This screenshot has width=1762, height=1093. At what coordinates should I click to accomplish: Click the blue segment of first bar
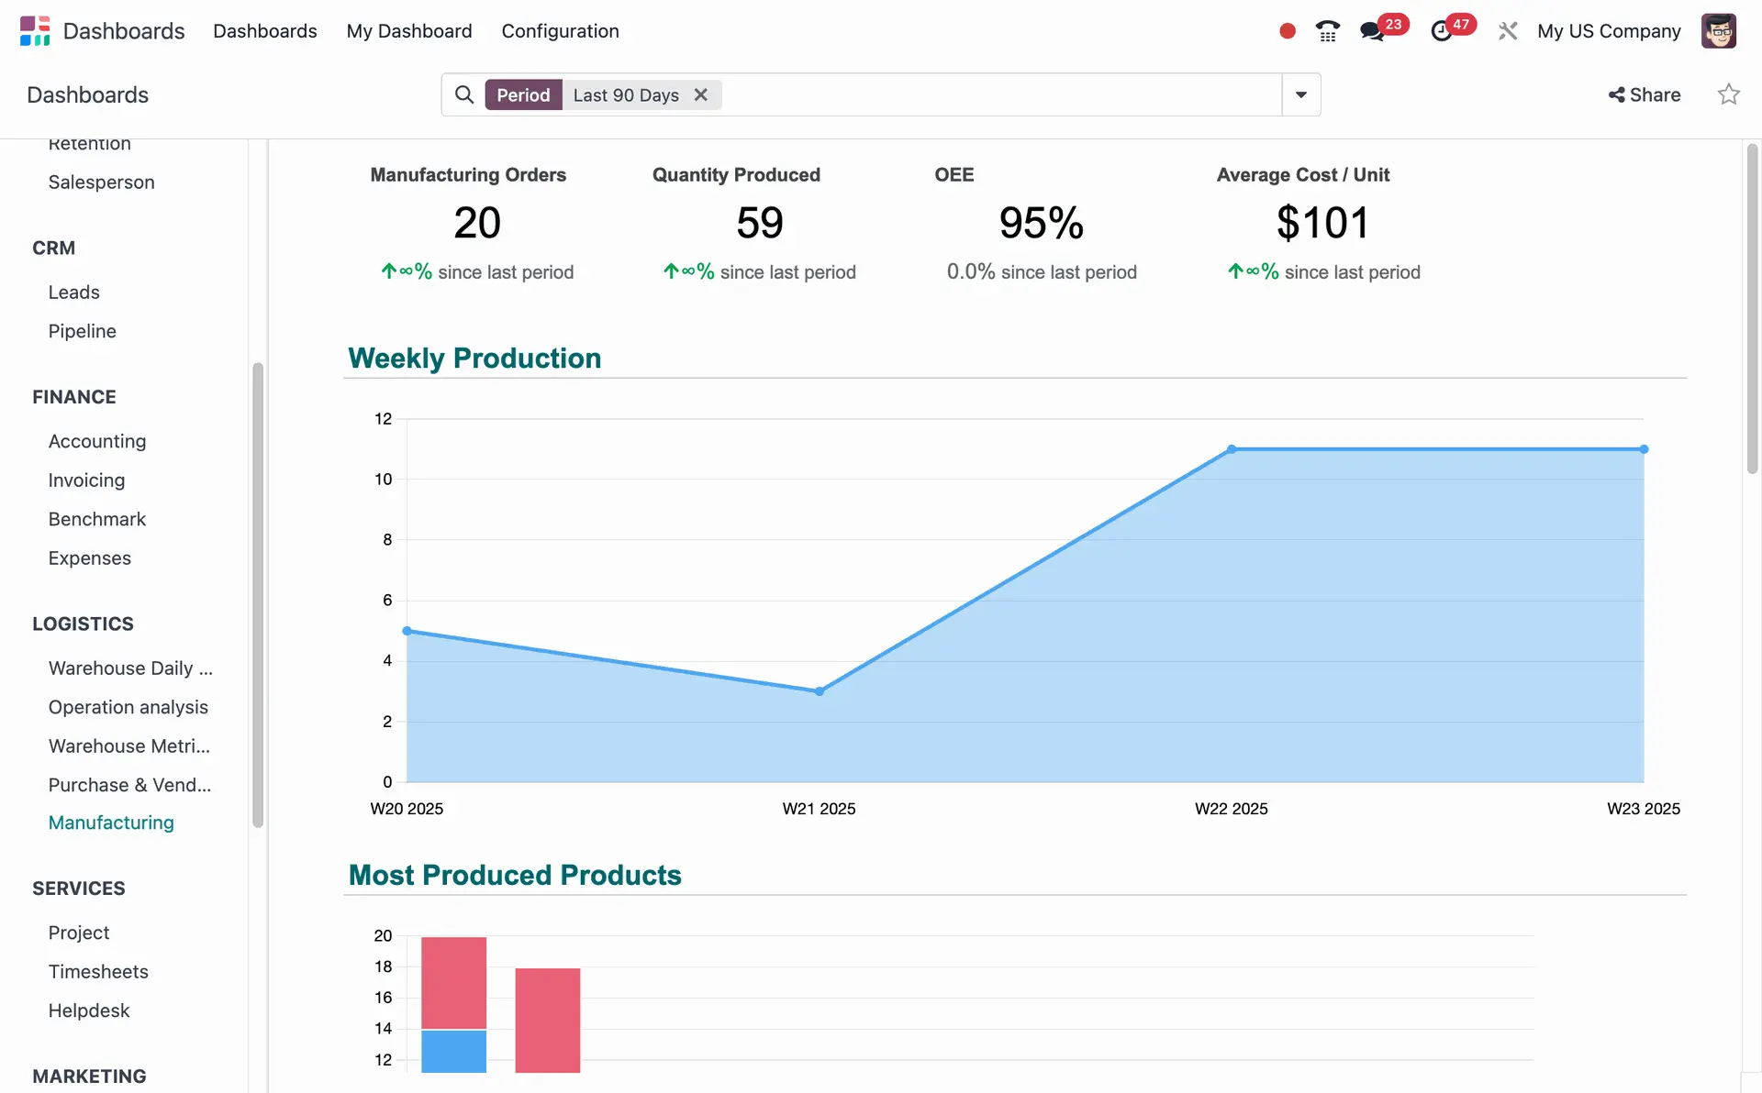click(x=453, y=1051)
